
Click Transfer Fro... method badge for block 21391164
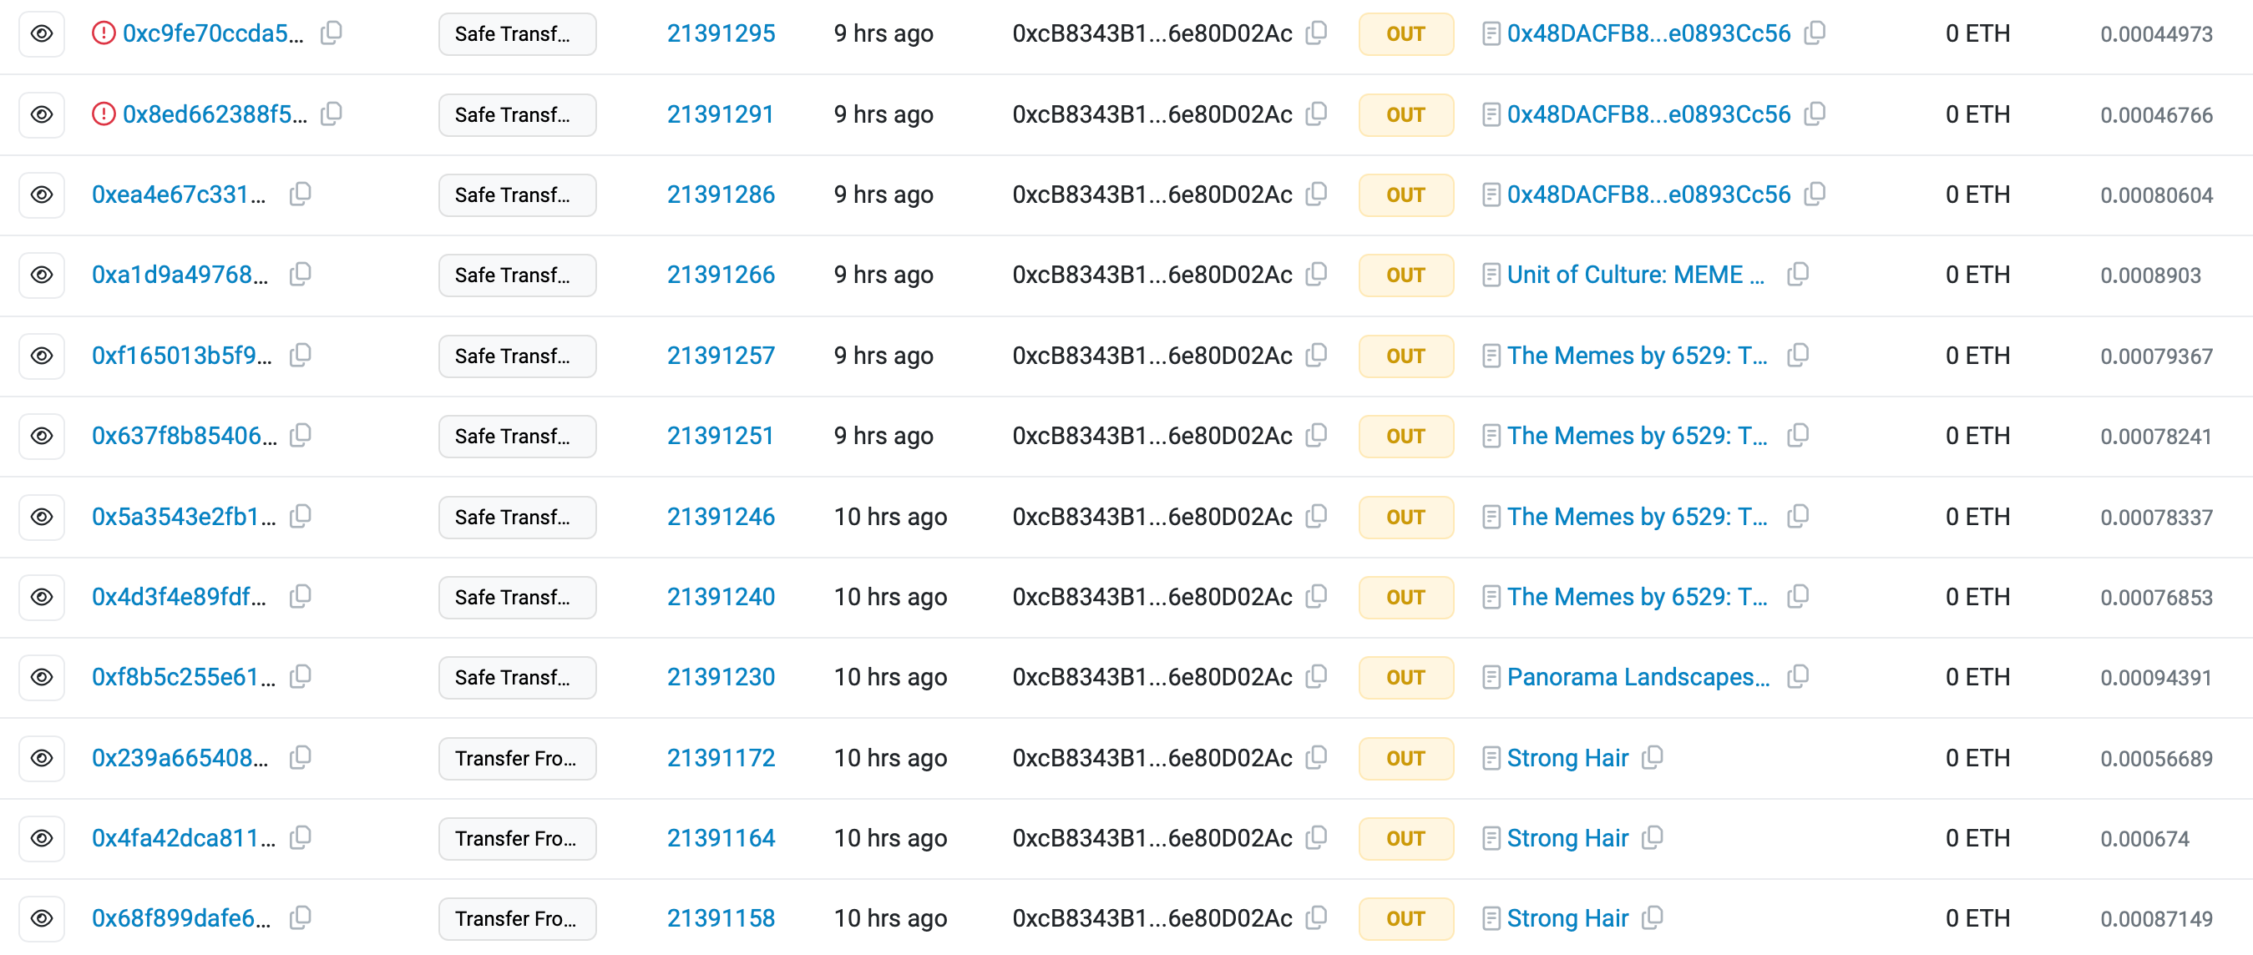pos(517,838)
